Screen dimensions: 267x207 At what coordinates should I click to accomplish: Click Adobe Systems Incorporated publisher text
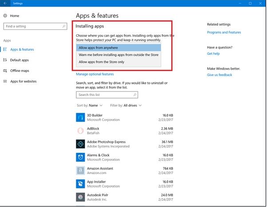[108, 146]
